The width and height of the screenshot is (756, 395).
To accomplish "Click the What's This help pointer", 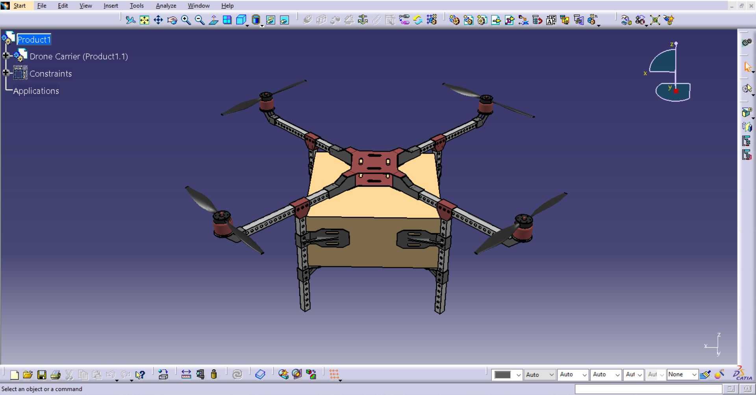I will (x=140, y=375).
